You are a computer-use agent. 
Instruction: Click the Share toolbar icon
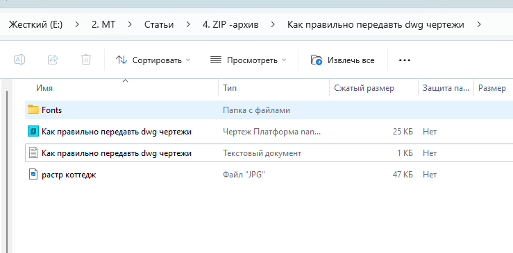53,60
